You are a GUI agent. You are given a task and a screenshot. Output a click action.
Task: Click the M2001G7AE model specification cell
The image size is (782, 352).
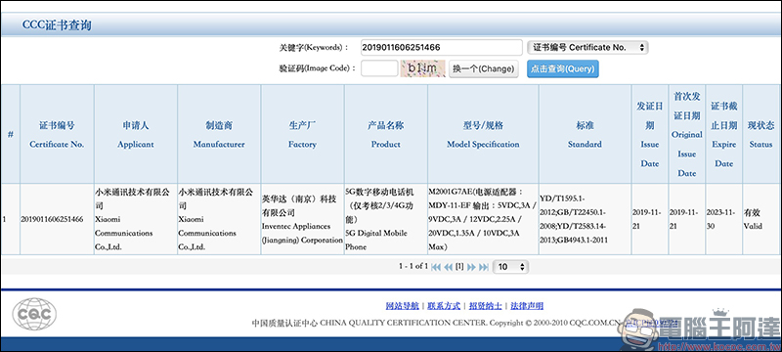[x=483, y=219]
